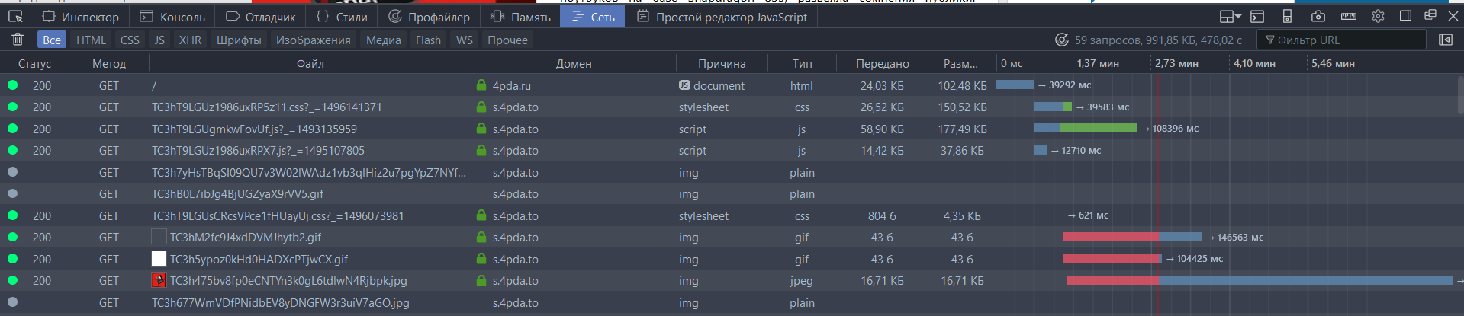Image resolution: width=1464 pixels, height=316 pixels.
Task: Click into the Фильтр URL field
Action: click(1347, 40)
